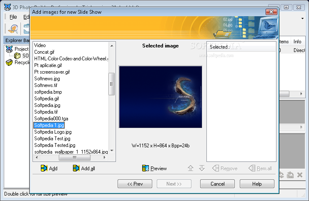Open Help for the slide show dialog
This screenshot has height=201, width=309.
257,184
